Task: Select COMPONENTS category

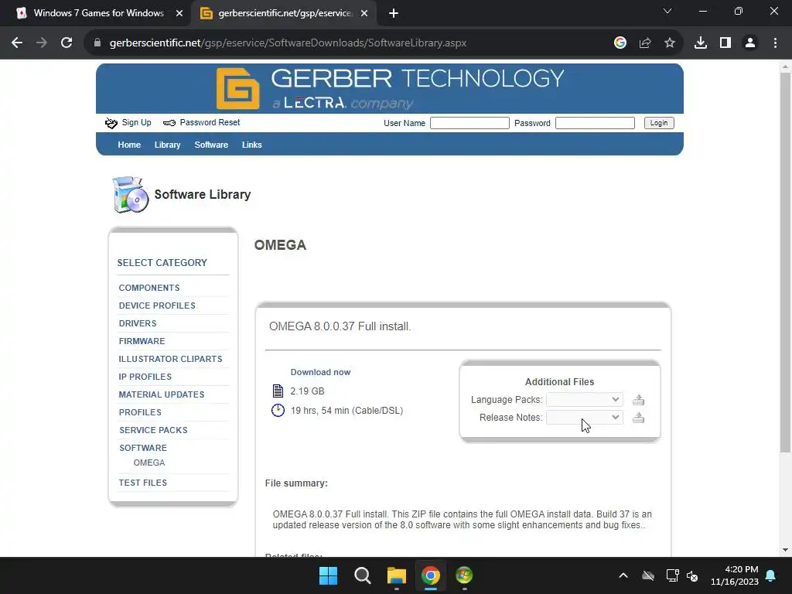Action: (149, 288)
